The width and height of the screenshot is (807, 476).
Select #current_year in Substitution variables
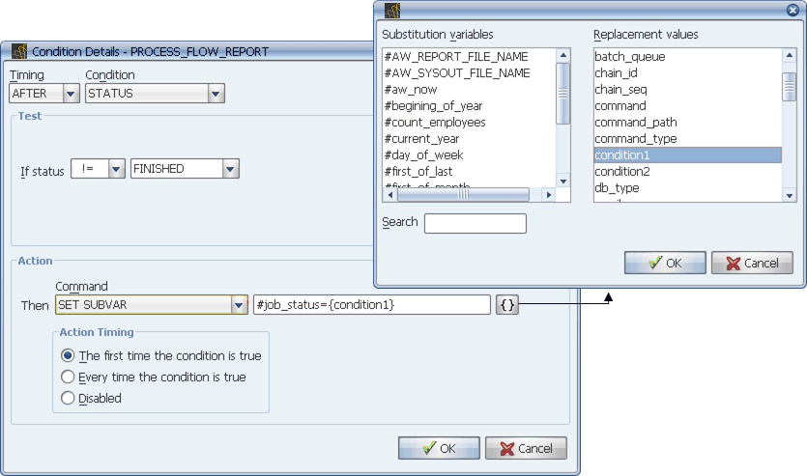(x=424, y=138)
